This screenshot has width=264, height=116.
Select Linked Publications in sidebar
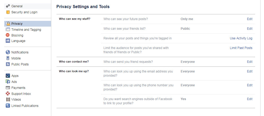(x=25, y=106)
